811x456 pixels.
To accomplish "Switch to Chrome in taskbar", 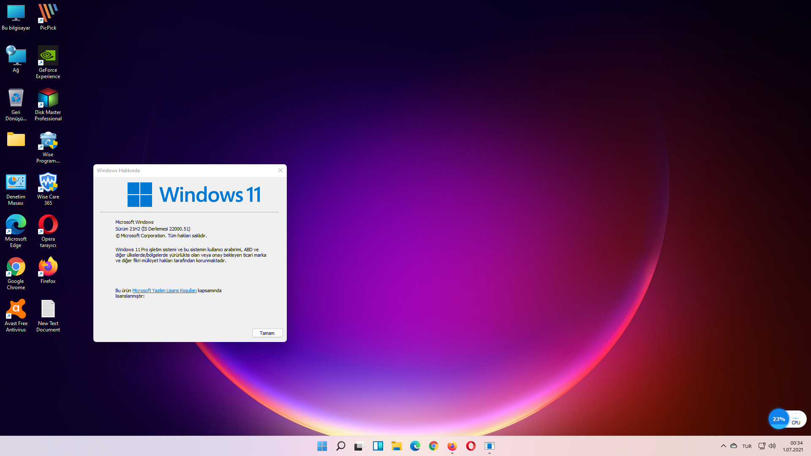I will click(x=433, y=446).
